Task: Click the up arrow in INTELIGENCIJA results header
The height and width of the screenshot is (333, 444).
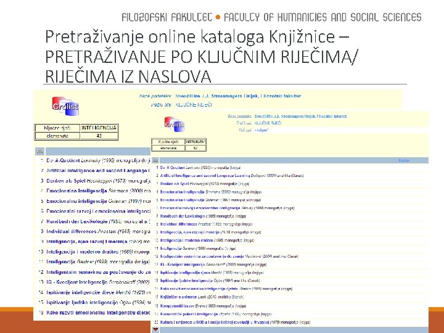Action: (40, 152)
